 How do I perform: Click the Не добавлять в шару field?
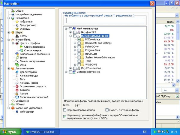coord(105,21)
